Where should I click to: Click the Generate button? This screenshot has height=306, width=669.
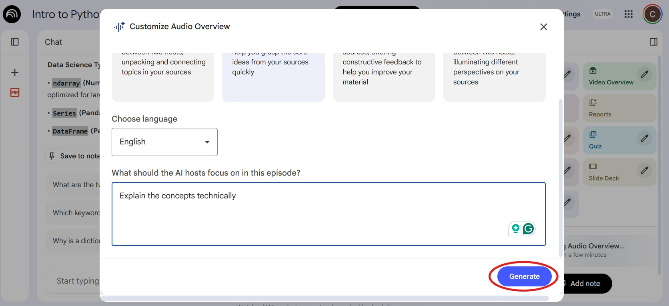pyautogui.click(x=524, y=276)
